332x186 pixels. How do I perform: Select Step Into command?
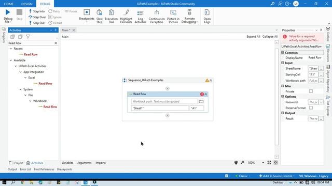click(x=37, y=11)
